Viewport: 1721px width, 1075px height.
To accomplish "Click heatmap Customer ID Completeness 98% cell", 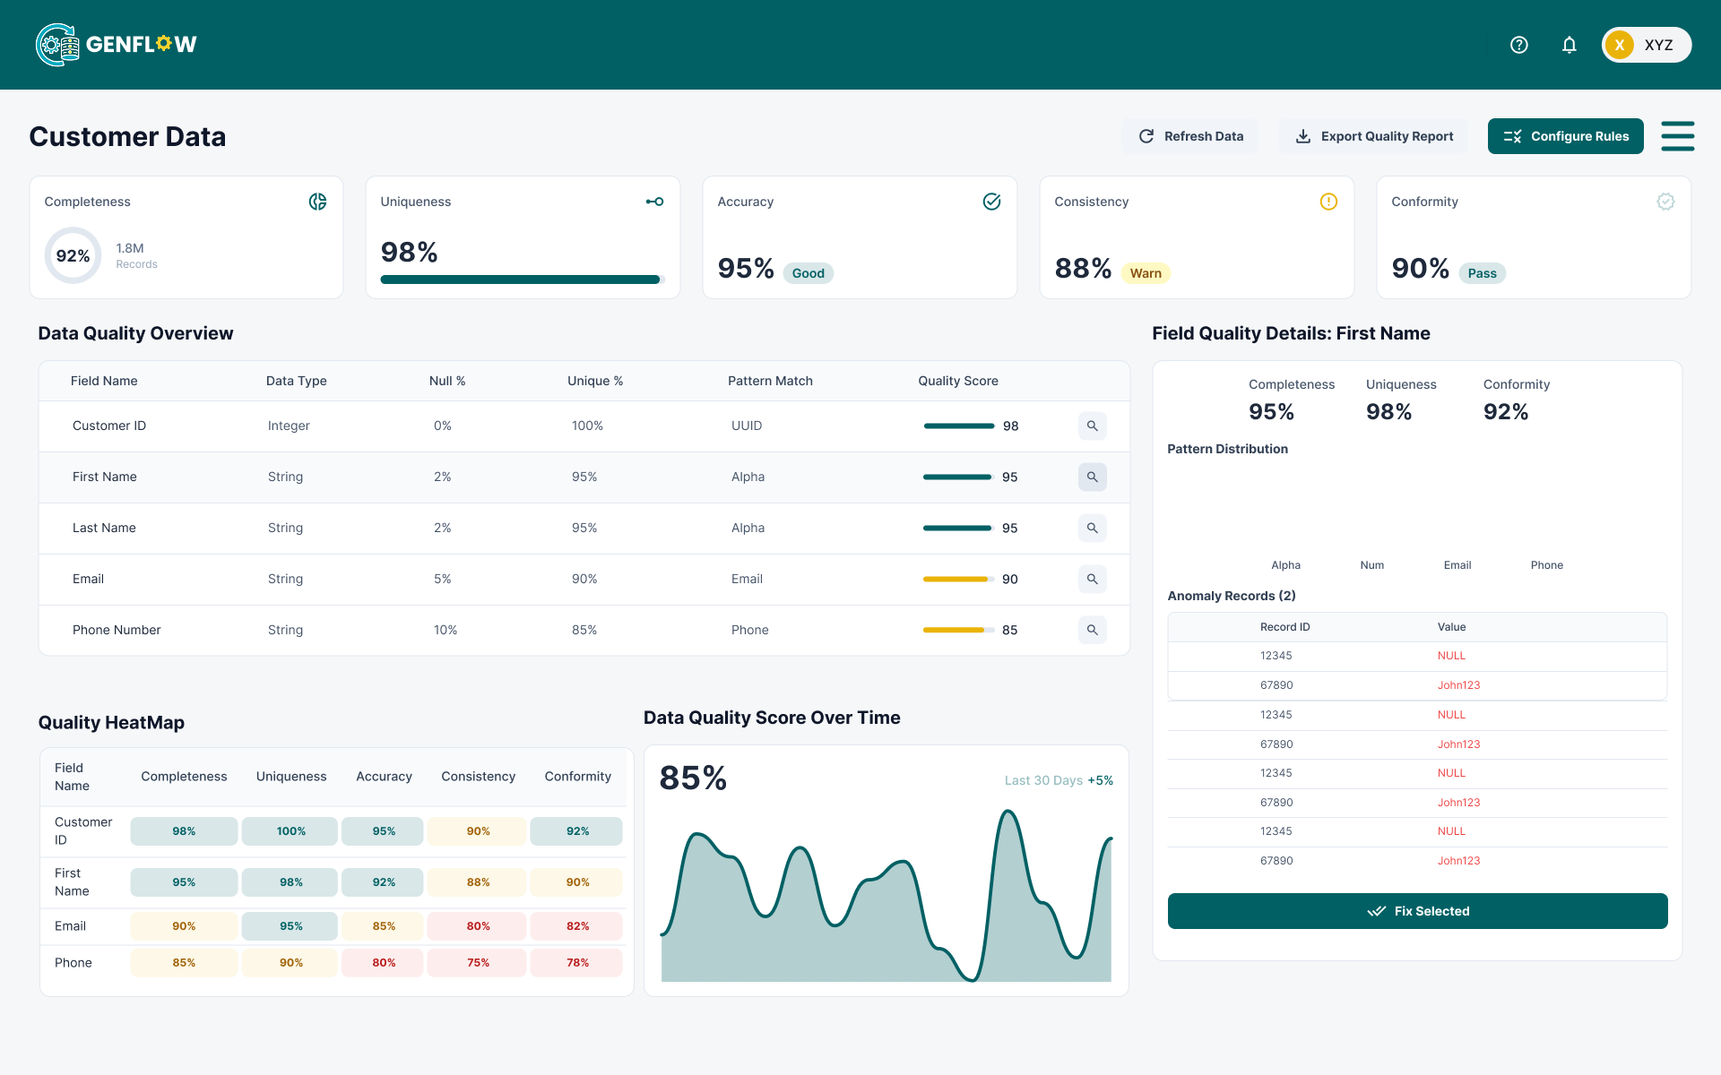I will click(184, 831).
